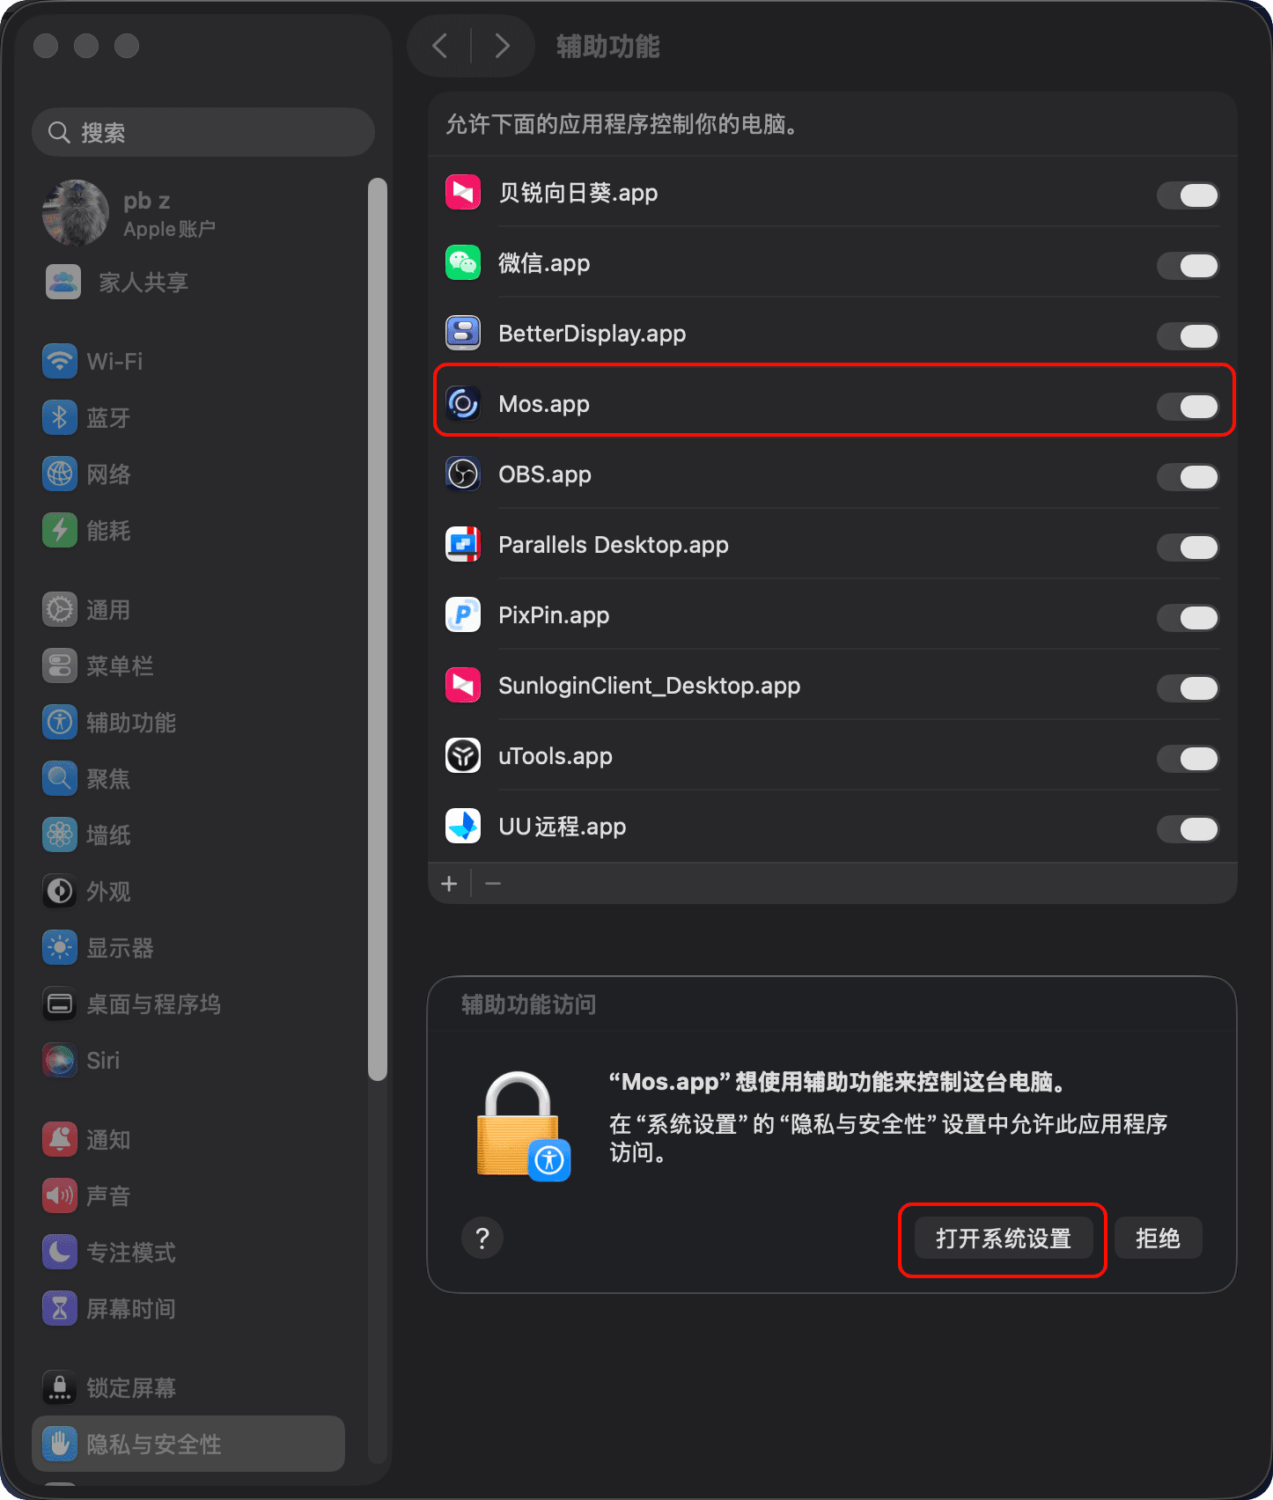1273x1500 pixels.
Task: Click the 搜索 search field
Action: (203, 132)
